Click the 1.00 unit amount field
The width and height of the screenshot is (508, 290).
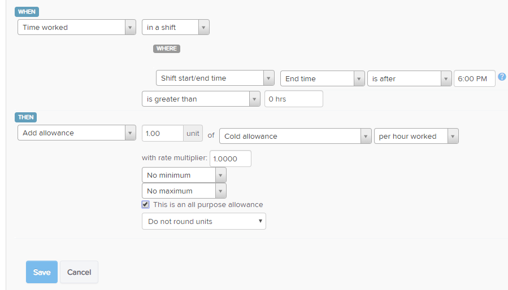coord(163,133)
